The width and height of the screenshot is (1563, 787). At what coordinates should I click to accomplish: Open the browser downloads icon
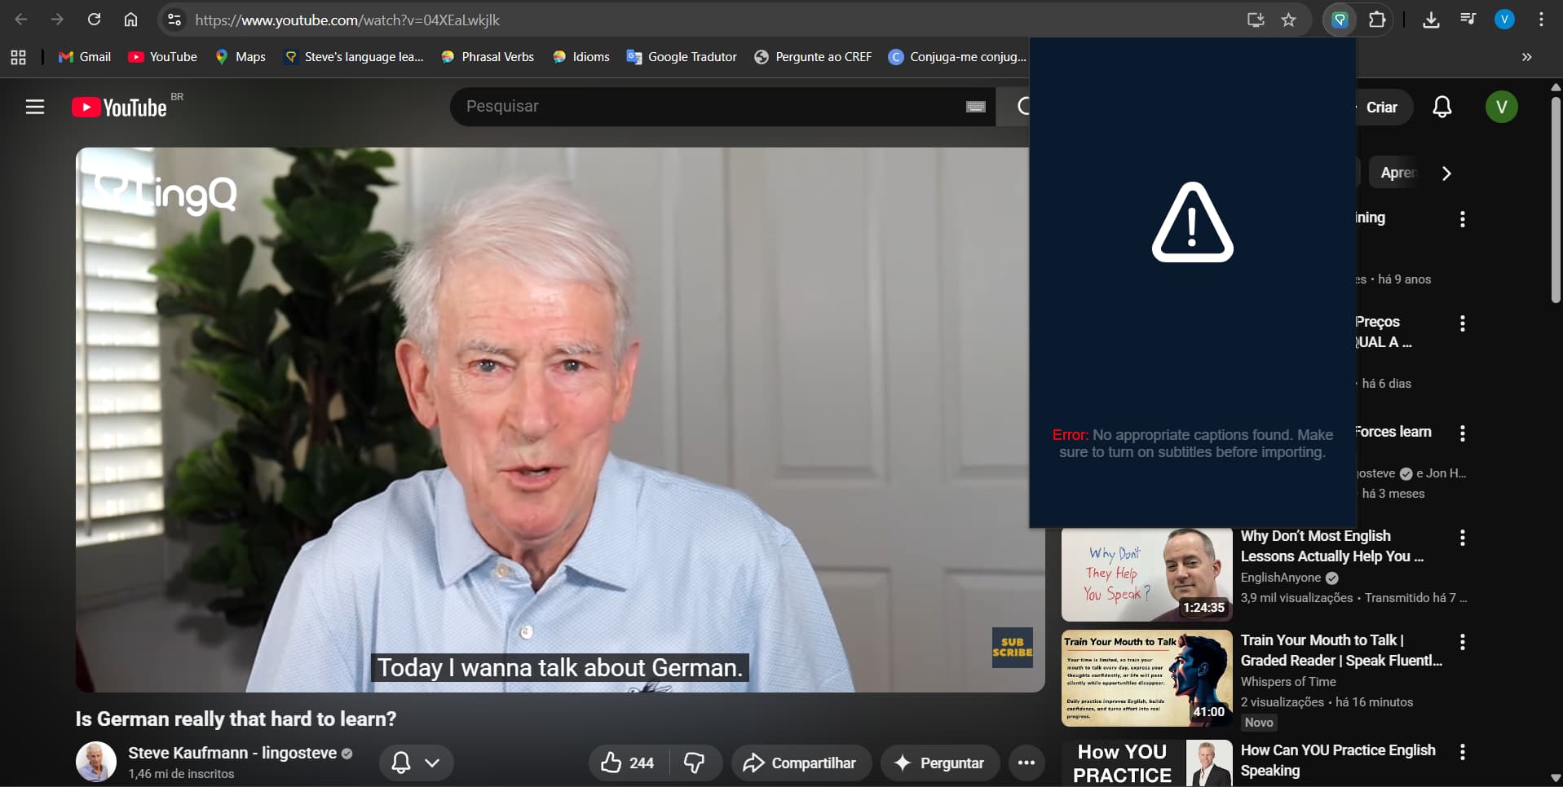(1430, 20)
